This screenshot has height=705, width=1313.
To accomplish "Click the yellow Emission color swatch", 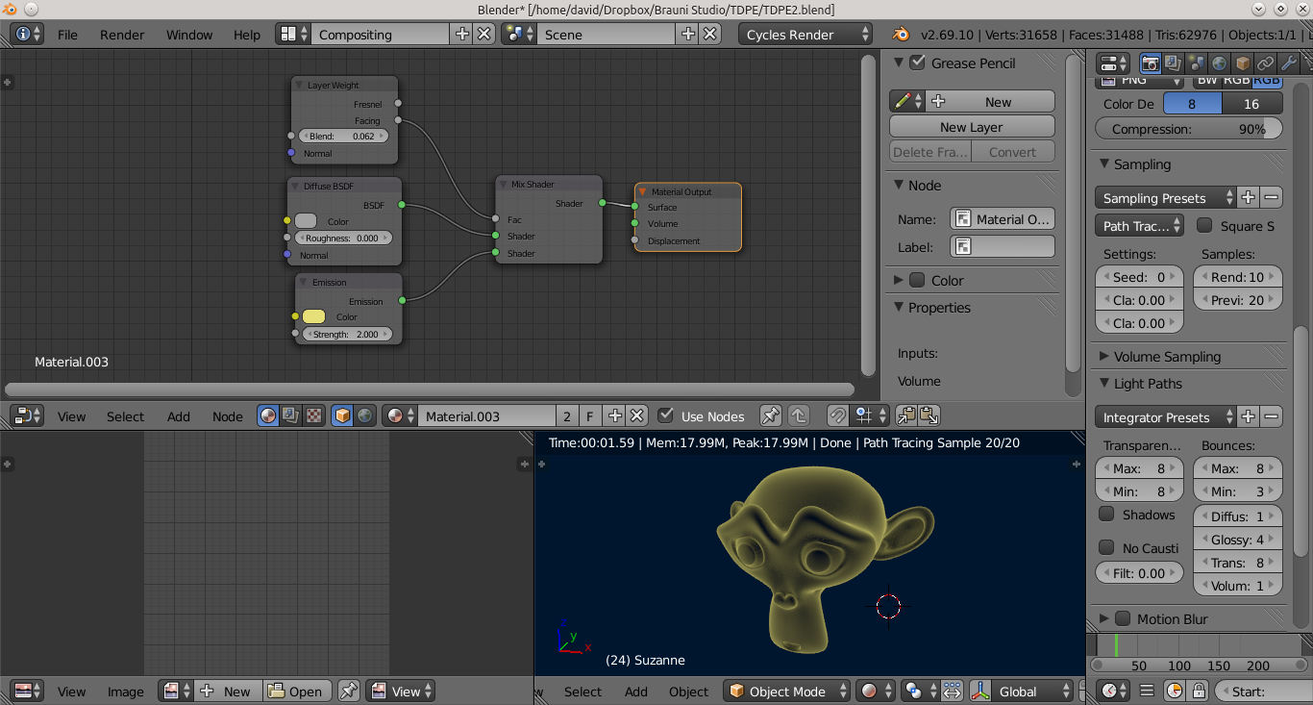I will coord(313,316).
